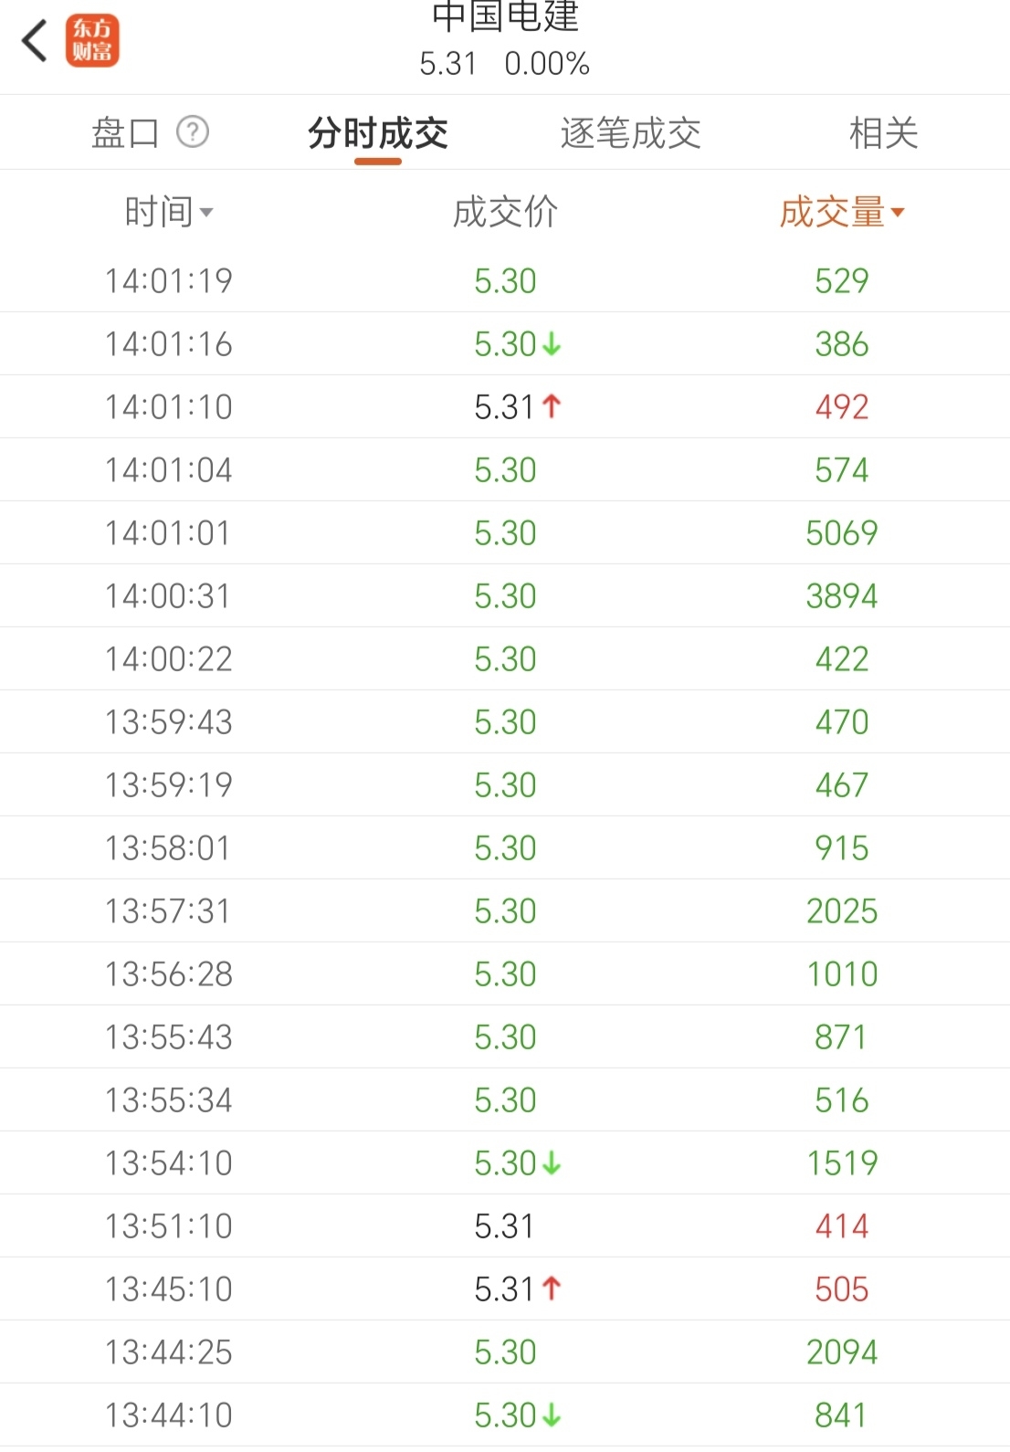Tap the 13:44:25 trade row with 2094 volume
1010x1452 pixels.
[x=505, y=1352]
